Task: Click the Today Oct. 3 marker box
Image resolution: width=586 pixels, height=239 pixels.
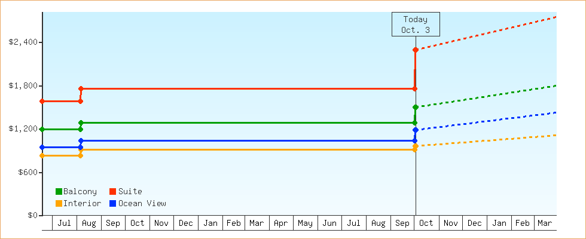Action: [416, 24]
